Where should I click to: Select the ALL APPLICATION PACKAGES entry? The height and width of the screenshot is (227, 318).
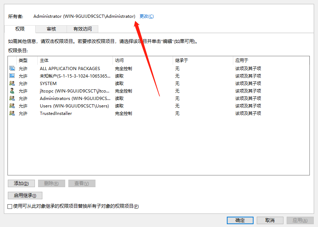pos(158,69)
